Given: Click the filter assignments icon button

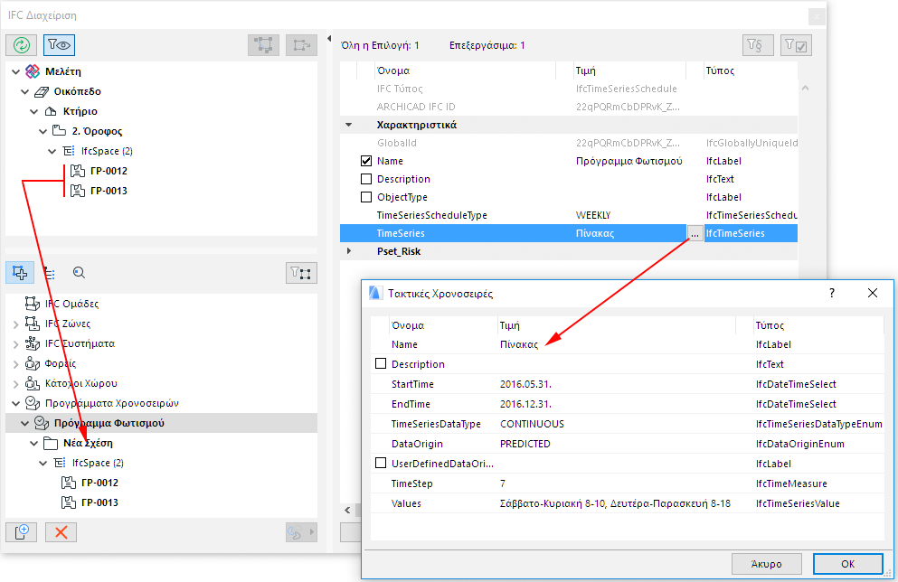Looking at the screenshot, I should (x=301, y=273).
